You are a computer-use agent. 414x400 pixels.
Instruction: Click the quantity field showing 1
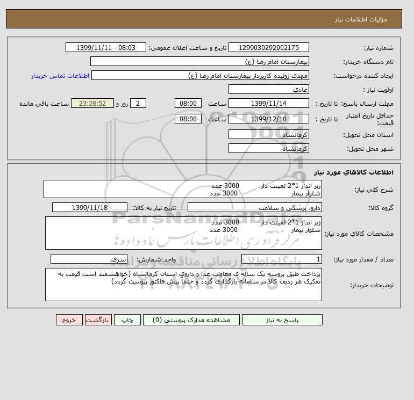click(x=281, y=259)
